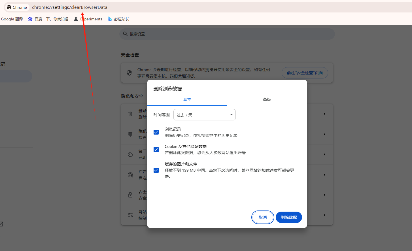Click the cookie icon for third-party cookies
This screenshot has height=251, width=412.
(130, 154)
